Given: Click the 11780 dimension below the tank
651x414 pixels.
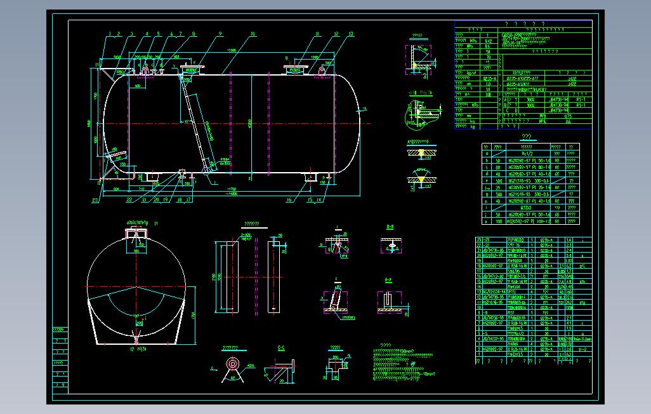Looking at the screenshot, I should (231, 189).
